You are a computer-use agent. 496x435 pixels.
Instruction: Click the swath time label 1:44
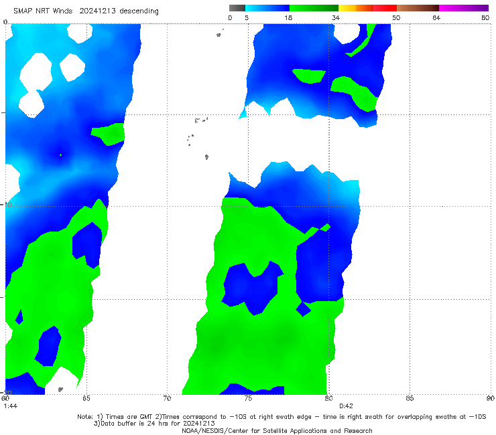11,406
